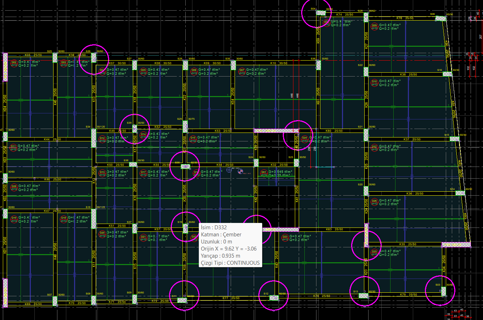The image size is (483, 320).
Task: Click slab marker D15
Action: pyautogui.click(x=193, y=139)
